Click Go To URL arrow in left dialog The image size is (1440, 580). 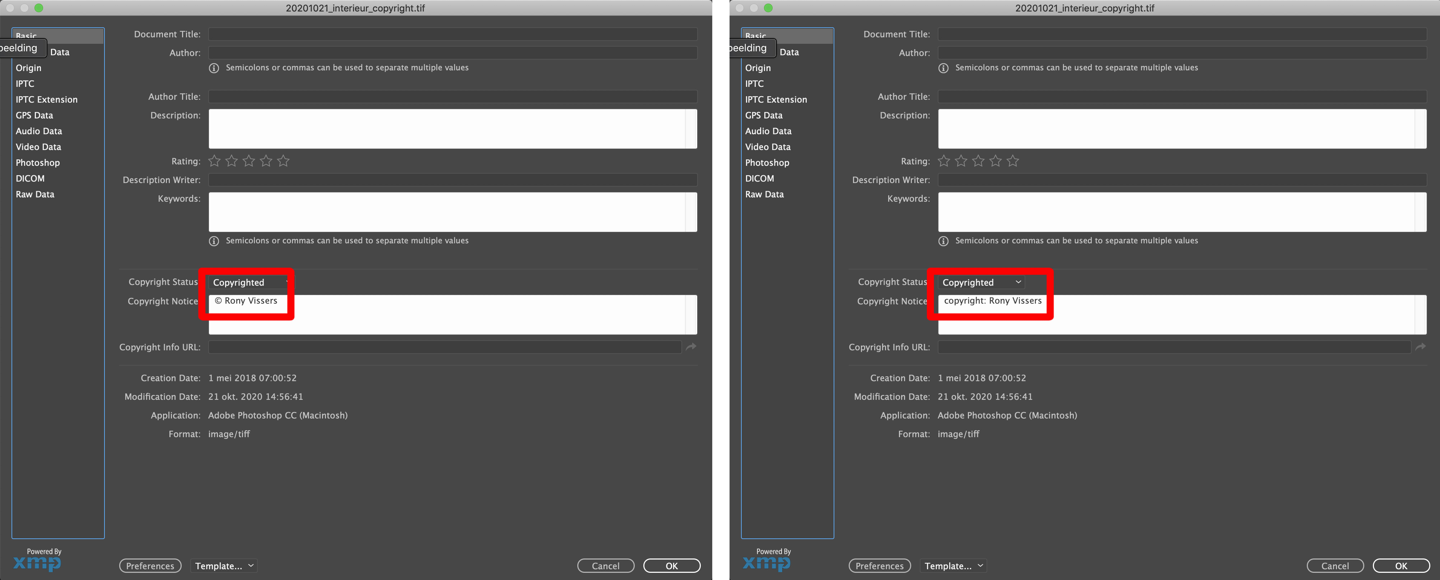click(691, 347)
